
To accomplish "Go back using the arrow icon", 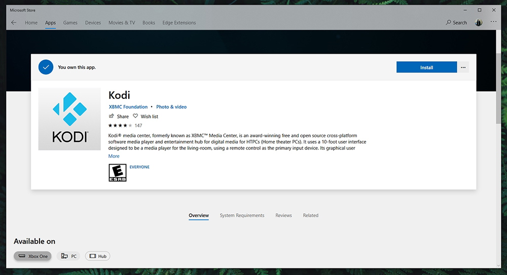I will [14, 23].
